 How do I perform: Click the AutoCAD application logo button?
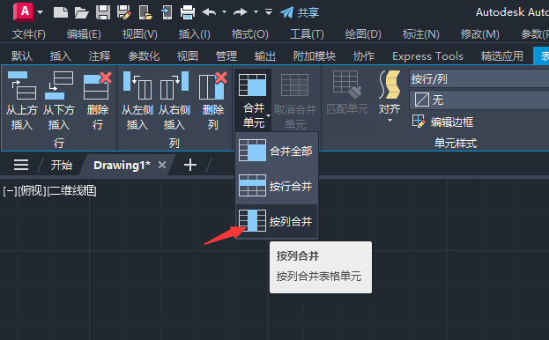coord(24,12)
